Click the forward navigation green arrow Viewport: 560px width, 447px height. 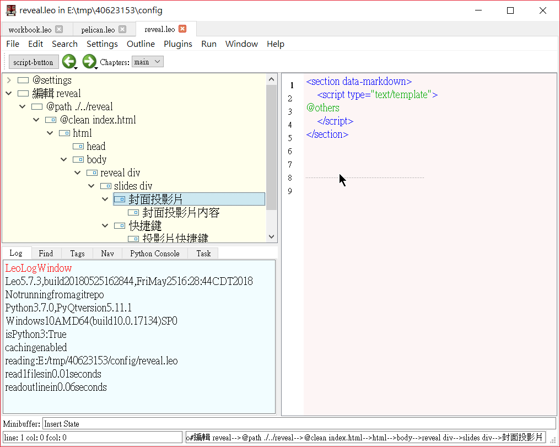[x=89, y=61]
